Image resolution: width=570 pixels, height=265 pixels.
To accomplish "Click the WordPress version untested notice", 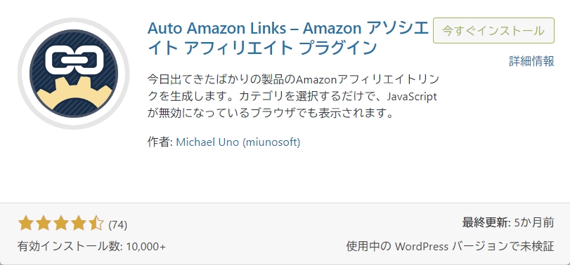I will [450, 247].
